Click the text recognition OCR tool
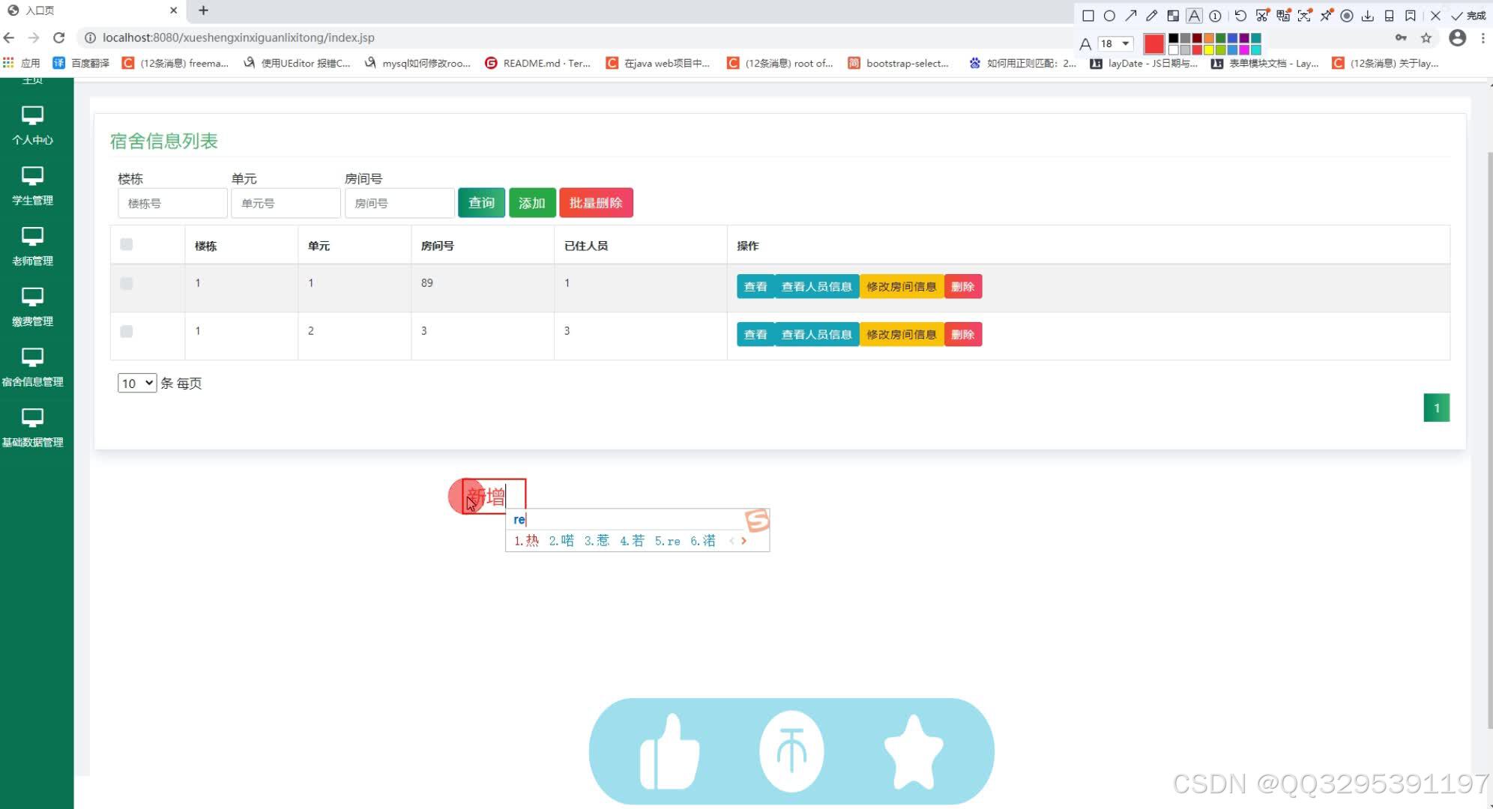 point(1305,16)
